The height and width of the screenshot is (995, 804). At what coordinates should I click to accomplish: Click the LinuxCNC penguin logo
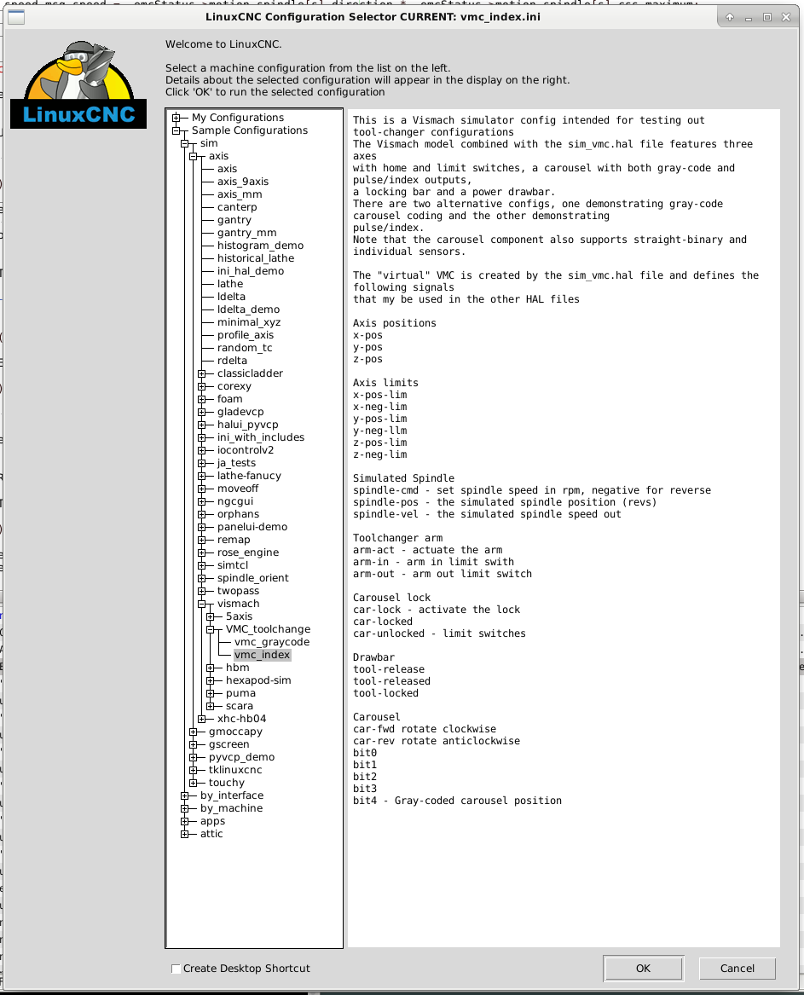point(78,84)
